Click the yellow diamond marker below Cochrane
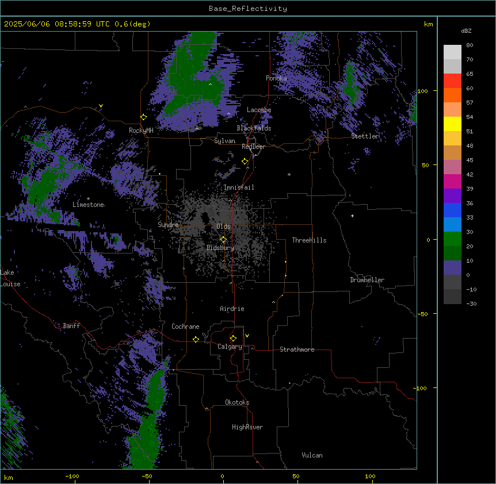The width and height of the screenshot is (496, 484). [196, 339]
